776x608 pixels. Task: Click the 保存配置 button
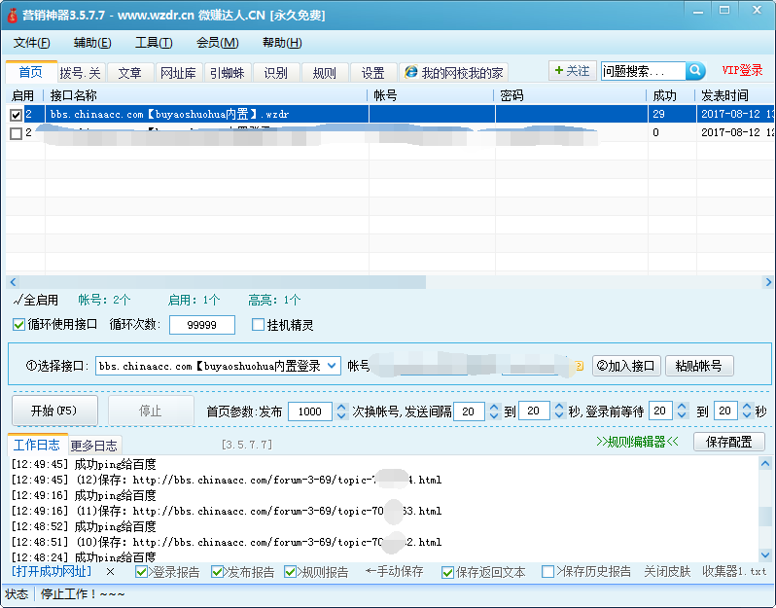(x=728, y=442)
